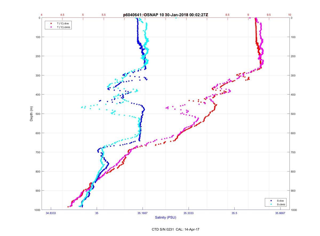Image resolution: width=320 pixels, height=236 pixels.
Task: Click the right depth axis tick 600
Action: point(293,133)
